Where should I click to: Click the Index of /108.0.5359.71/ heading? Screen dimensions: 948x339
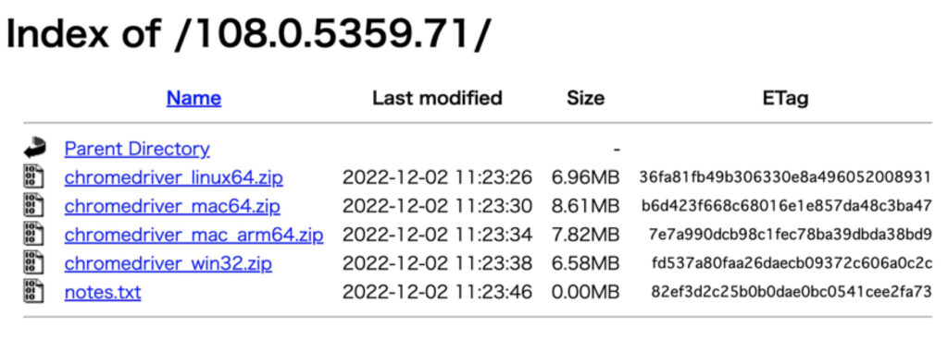(x=248, y=35)
